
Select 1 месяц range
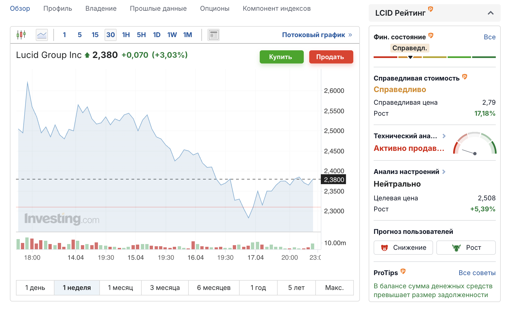[x=121, y=288]
